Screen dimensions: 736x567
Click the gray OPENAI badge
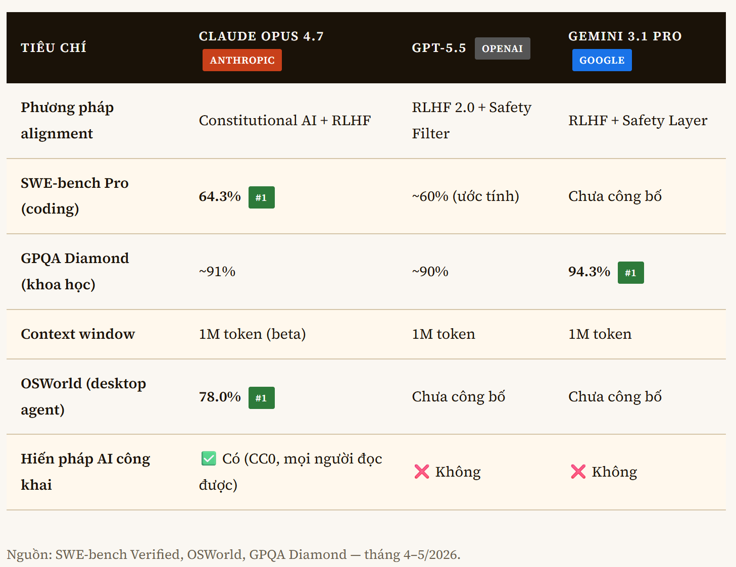click(502, 48)
